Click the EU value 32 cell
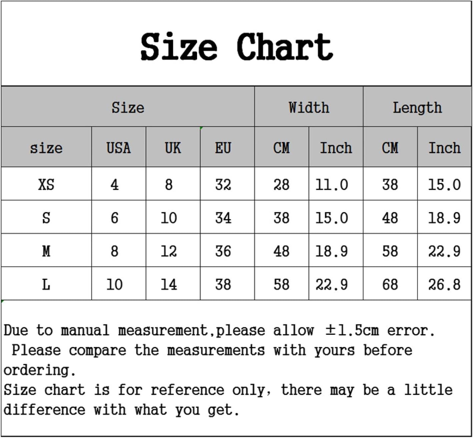473x438 pixels. (x=223, y=184)
